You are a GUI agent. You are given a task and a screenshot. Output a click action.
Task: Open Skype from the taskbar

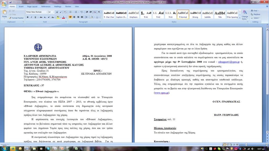pyautogui.click(x=48, y=148)
